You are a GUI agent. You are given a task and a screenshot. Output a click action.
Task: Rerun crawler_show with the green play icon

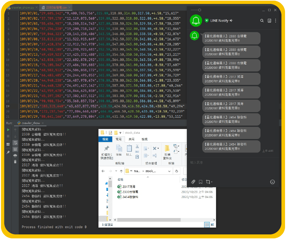pos(8,130)
